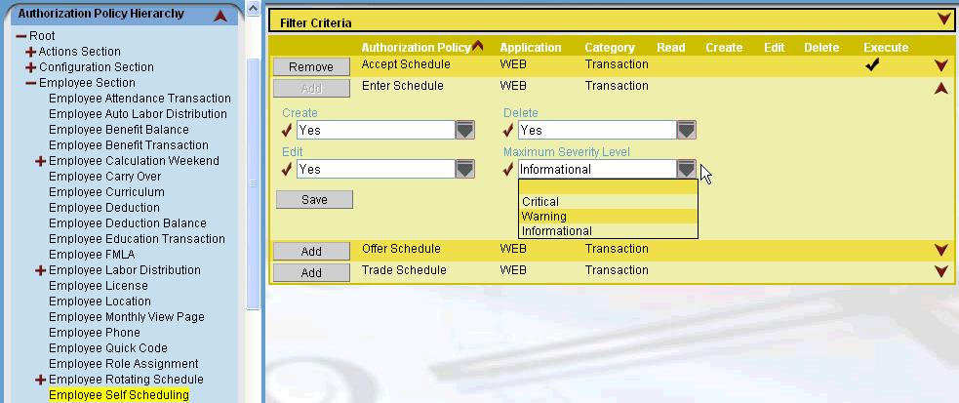Expand the Offer Schedule row arrow

(x=941, y=251)
